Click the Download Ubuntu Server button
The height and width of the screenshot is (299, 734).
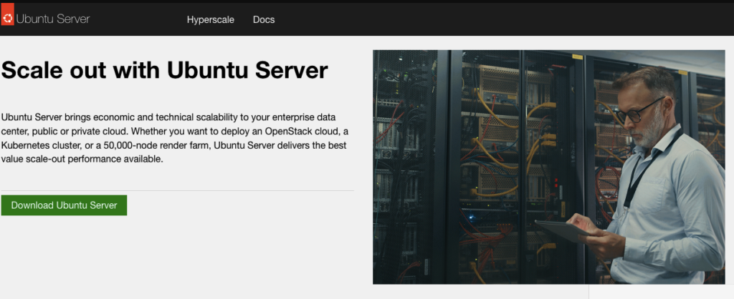pos(64,205)
